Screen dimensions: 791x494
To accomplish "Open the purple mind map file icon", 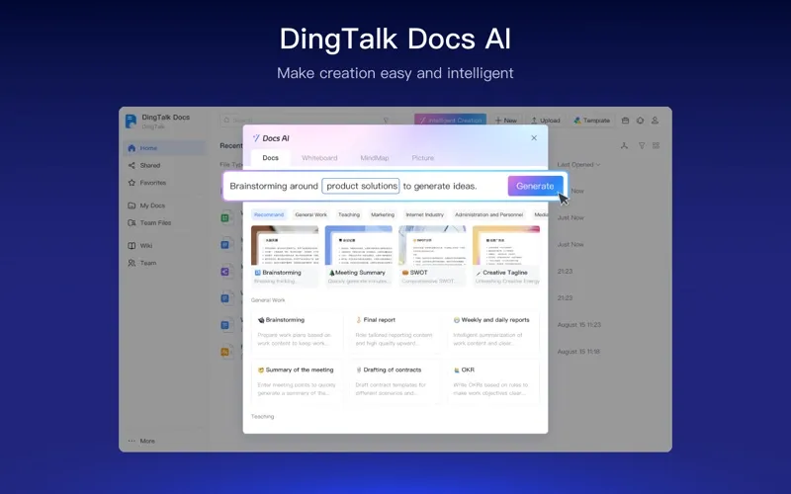I will [225, 271].
